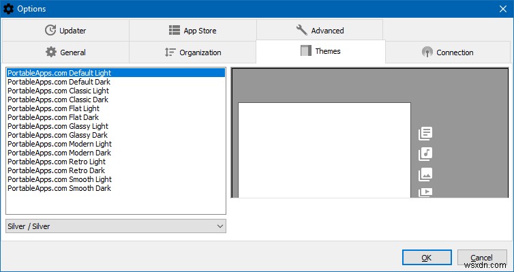Select PortableApps.com Default Light theme
Screen dimensions: 514x272
click(x=116, y=73)
